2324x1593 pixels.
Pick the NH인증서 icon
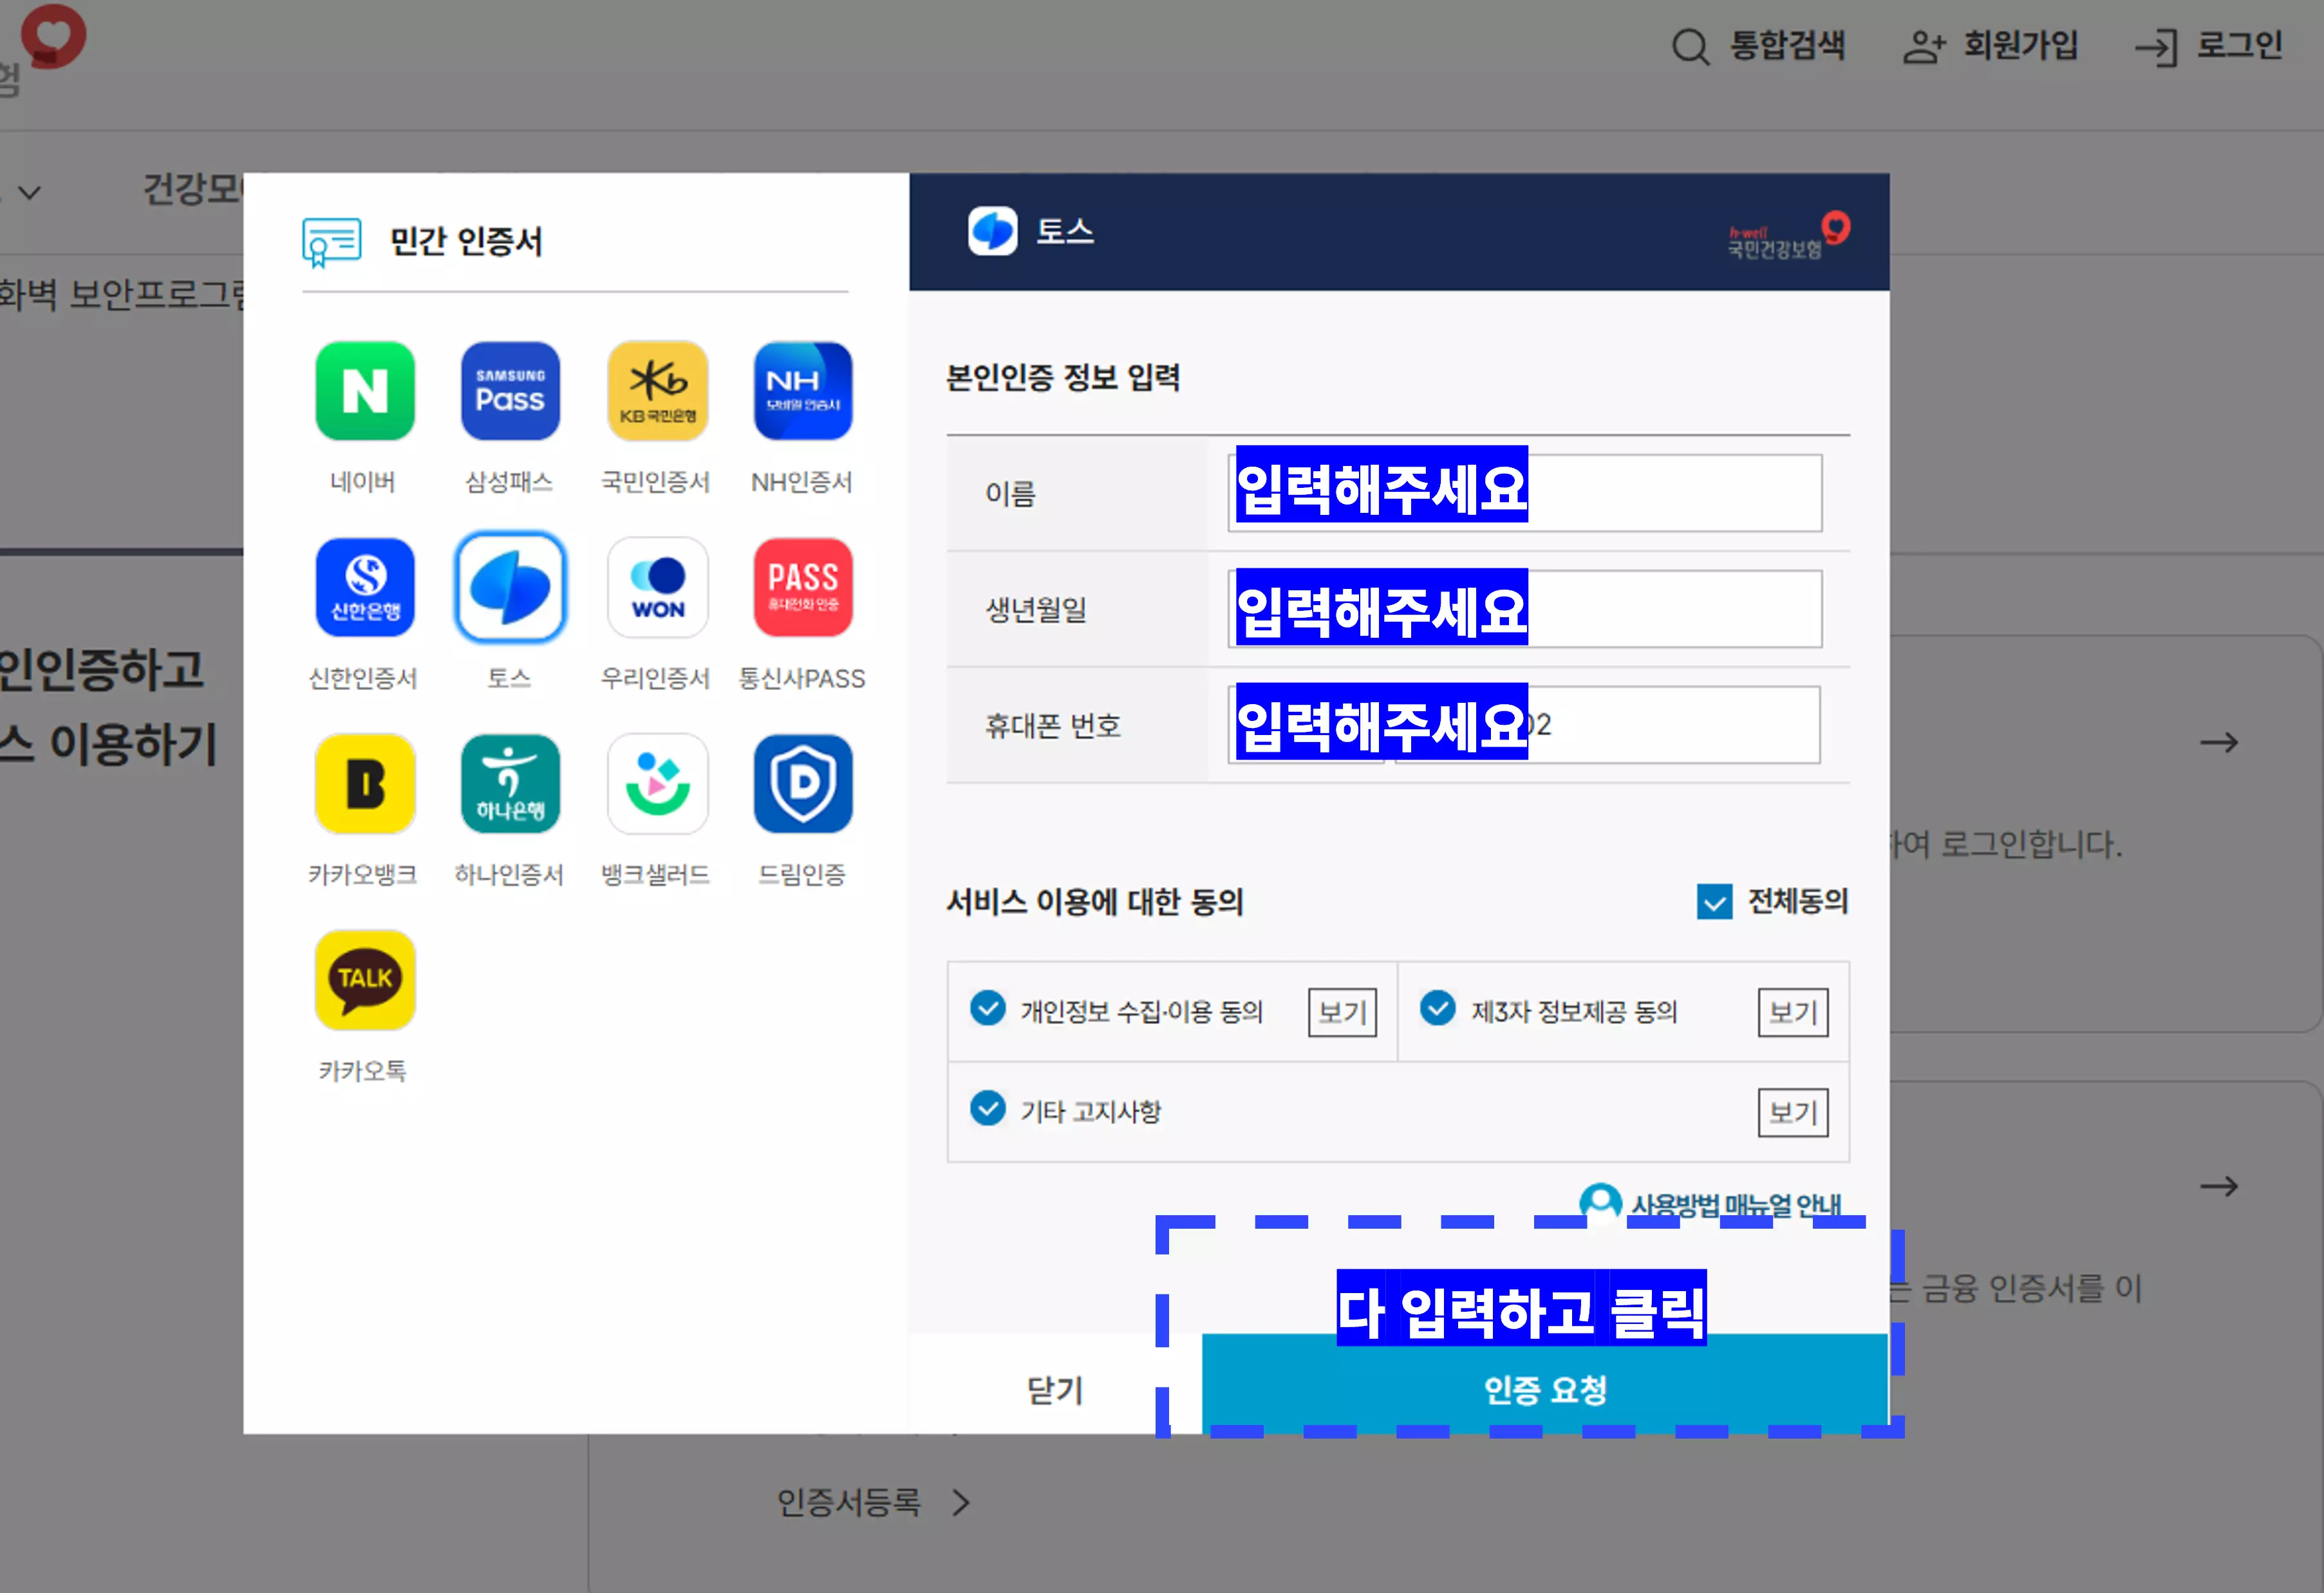coord(802,392)
